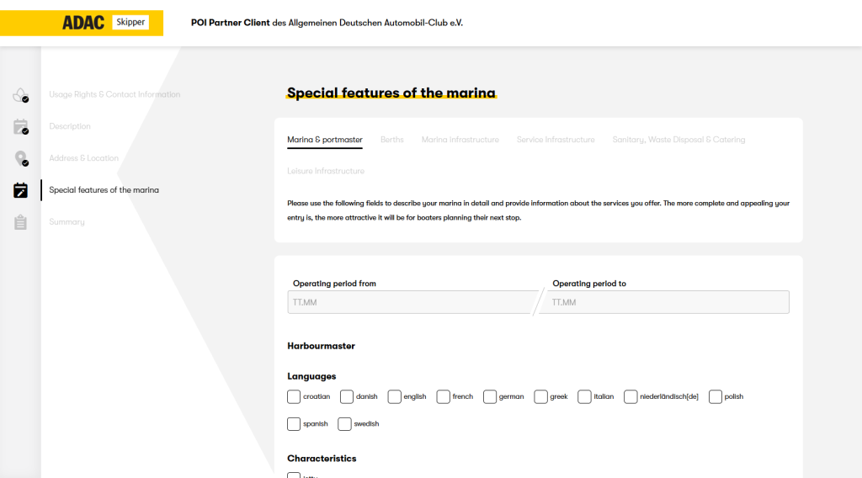Click the Usage Rights & Contact Information link
This screenshot has height=478, width=862.
coord(114,94)
